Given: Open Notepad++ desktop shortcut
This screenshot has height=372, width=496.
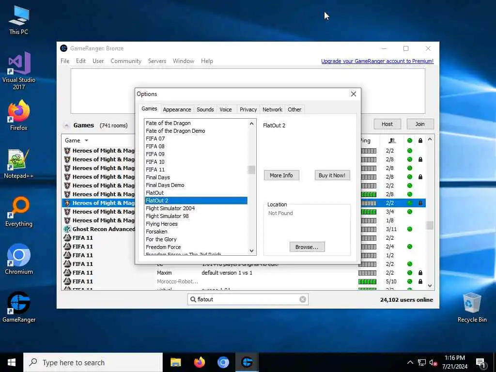Looking at the screenshot, I should (19, 164).
